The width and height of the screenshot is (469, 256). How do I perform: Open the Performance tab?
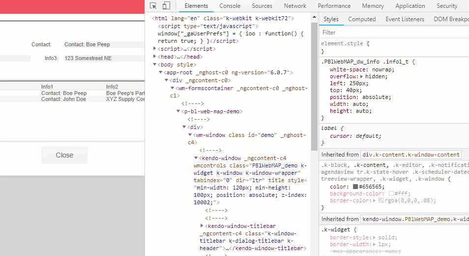(334, 6)
